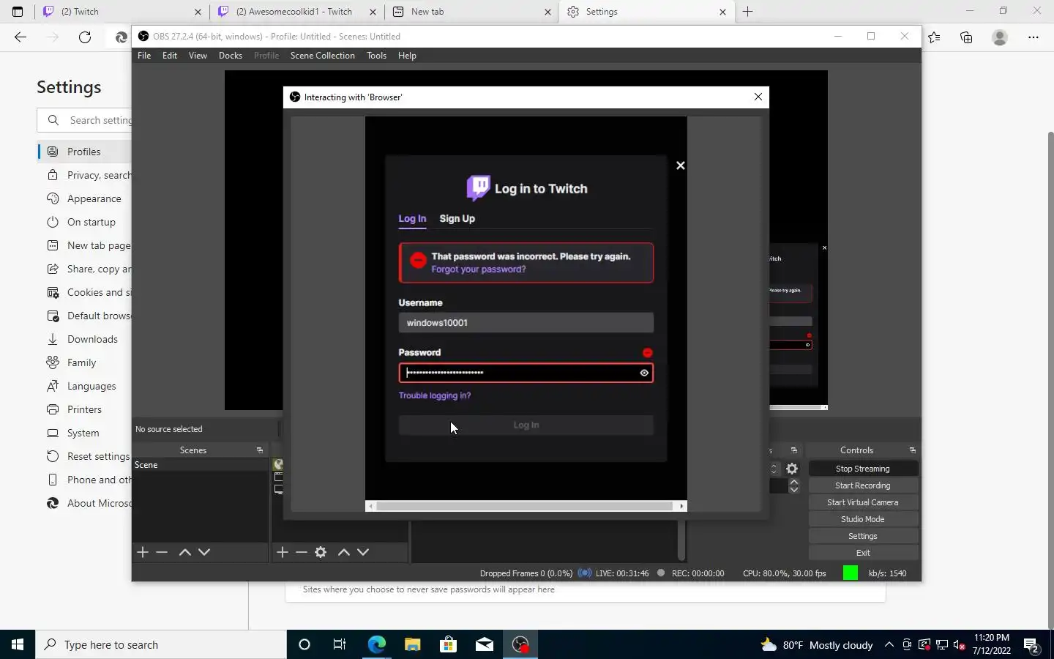Move scene up in Scenes panel
Image resolution: width=1054 pixels, height=659 pixels.
click(x=185, y=552)
